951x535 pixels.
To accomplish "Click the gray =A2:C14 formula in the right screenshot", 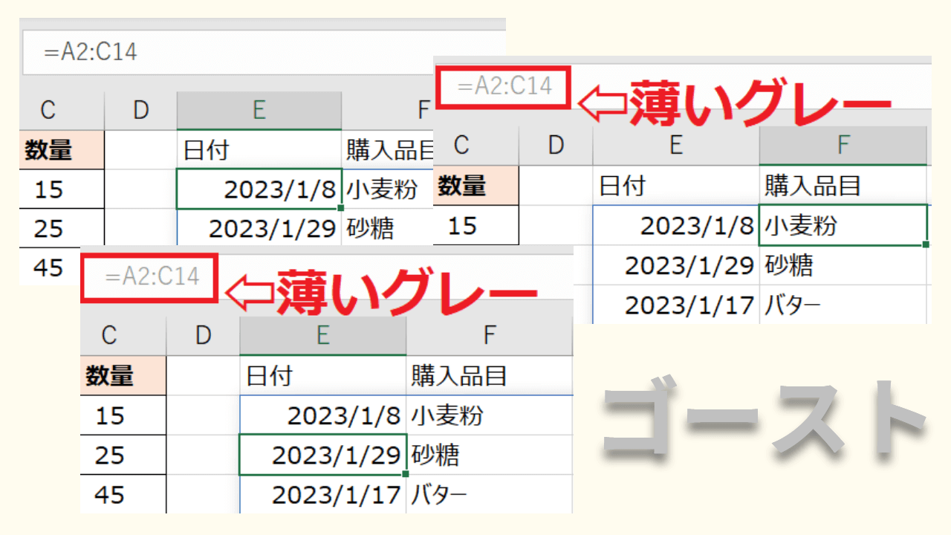I will [504, 87].
